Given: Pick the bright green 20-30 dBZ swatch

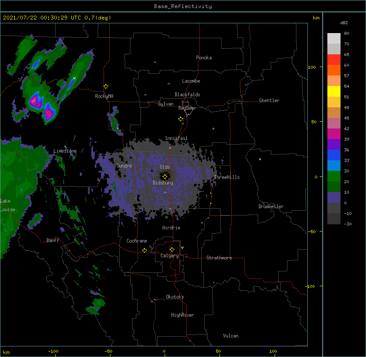Looking at the screenshot, I should (334, 176).
